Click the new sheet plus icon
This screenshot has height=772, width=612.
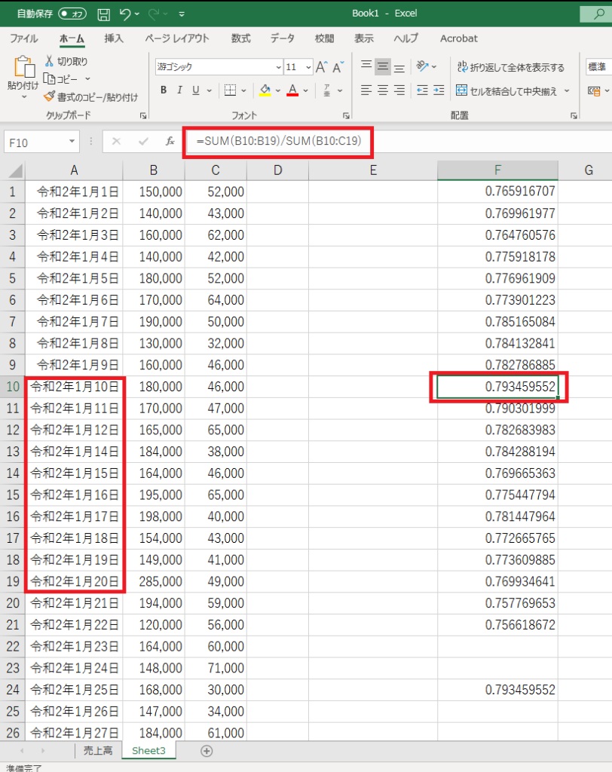[x=207, y=751]
